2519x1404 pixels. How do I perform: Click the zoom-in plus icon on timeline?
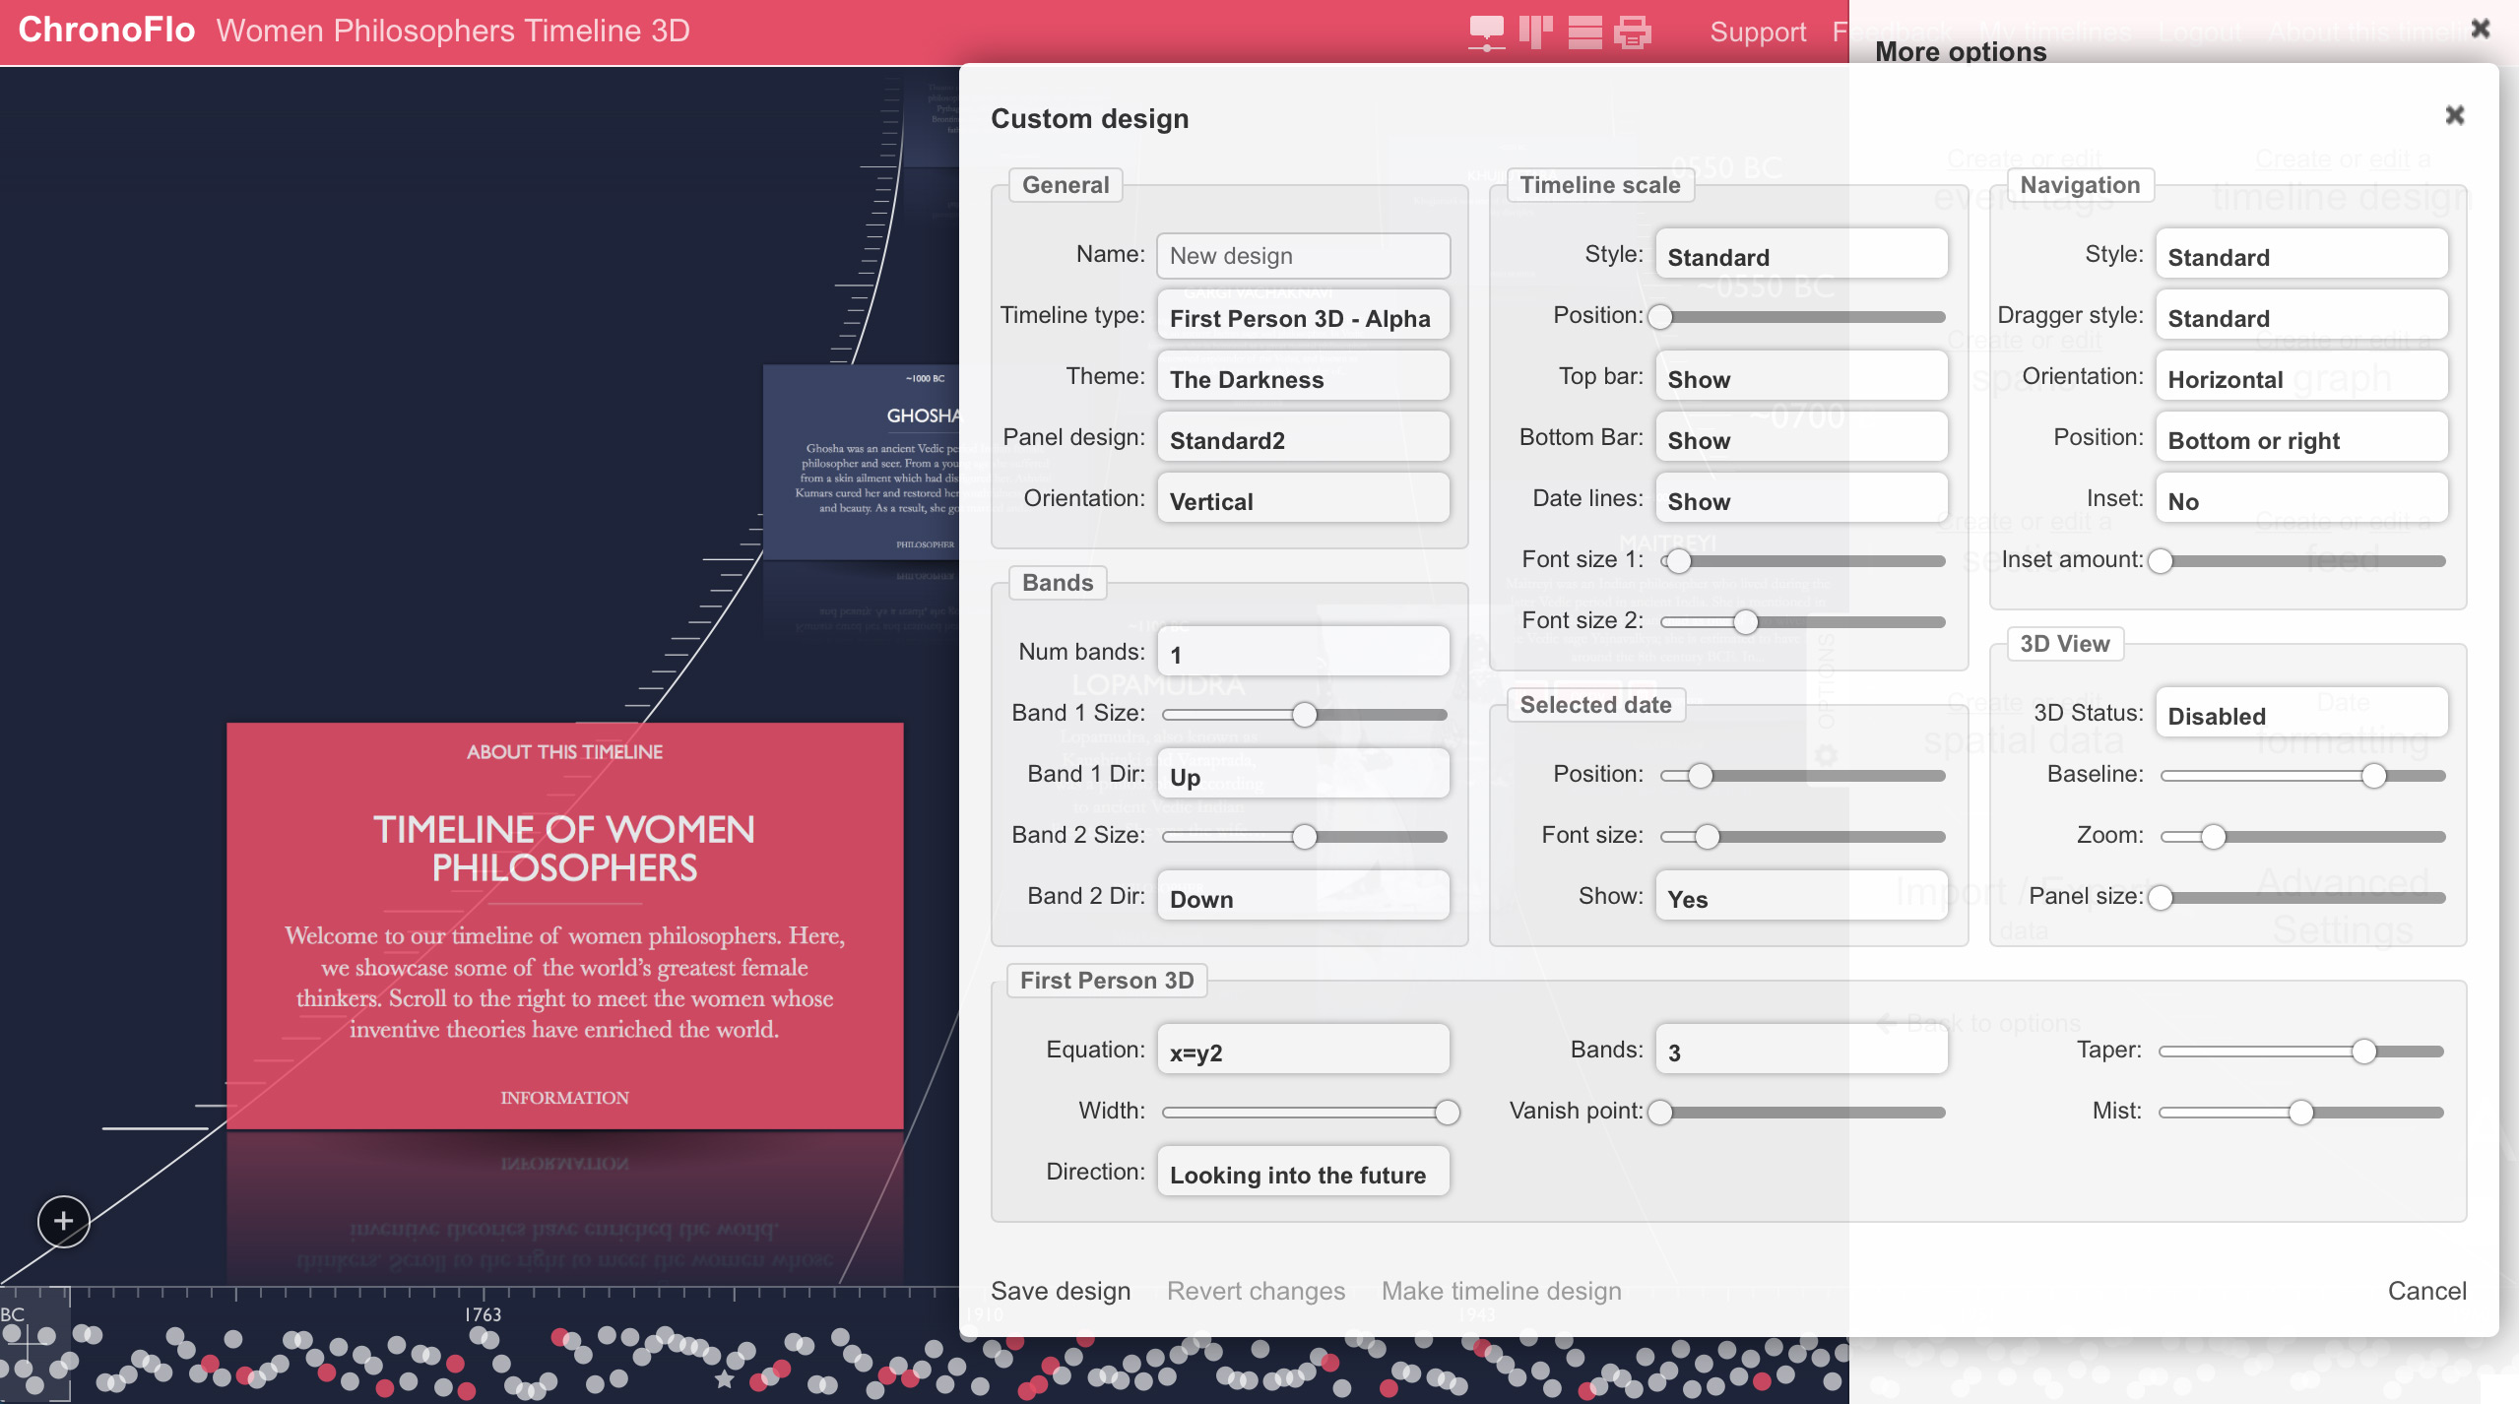62,1221
